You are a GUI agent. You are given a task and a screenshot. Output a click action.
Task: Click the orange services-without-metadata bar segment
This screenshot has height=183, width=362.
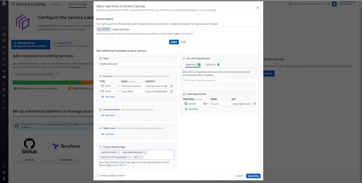87,83
